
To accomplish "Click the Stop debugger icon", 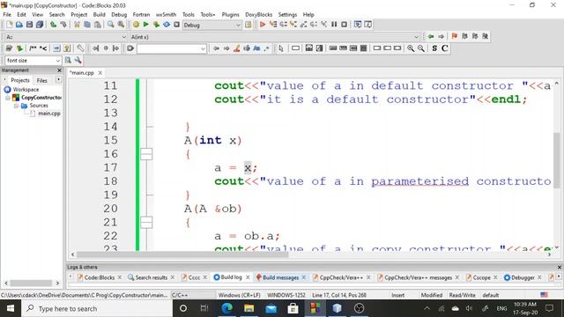I will 345,25.
